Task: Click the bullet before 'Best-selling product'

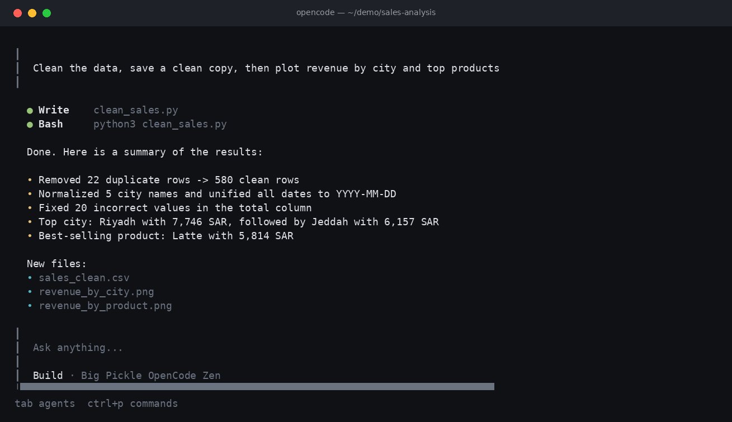Action: (x=30, y=236)
